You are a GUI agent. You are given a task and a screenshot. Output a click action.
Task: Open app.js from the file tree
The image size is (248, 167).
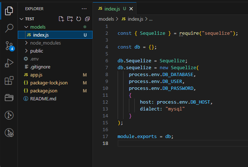pyautogui.click(x=36, y=75)
